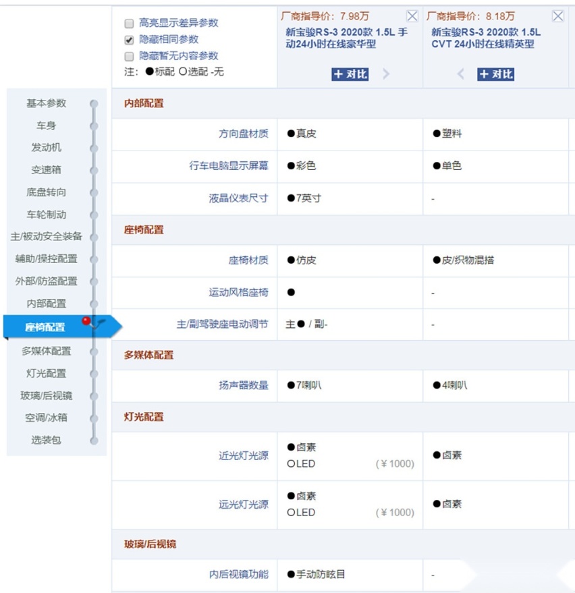Click 方向盘材质 parameter name
575x593 pixels.
point(244,134)
